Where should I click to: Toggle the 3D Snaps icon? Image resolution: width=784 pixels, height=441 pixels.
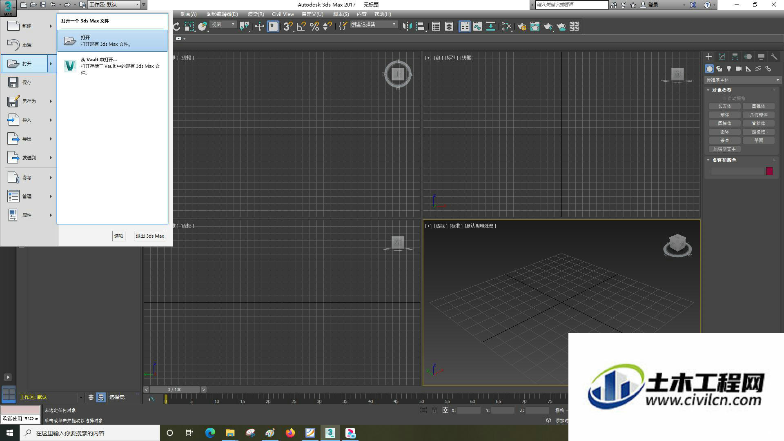288,27
